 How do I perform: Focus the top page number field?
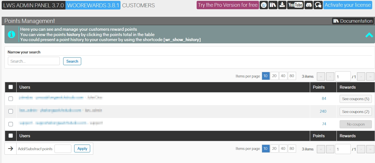pos(343,77)
